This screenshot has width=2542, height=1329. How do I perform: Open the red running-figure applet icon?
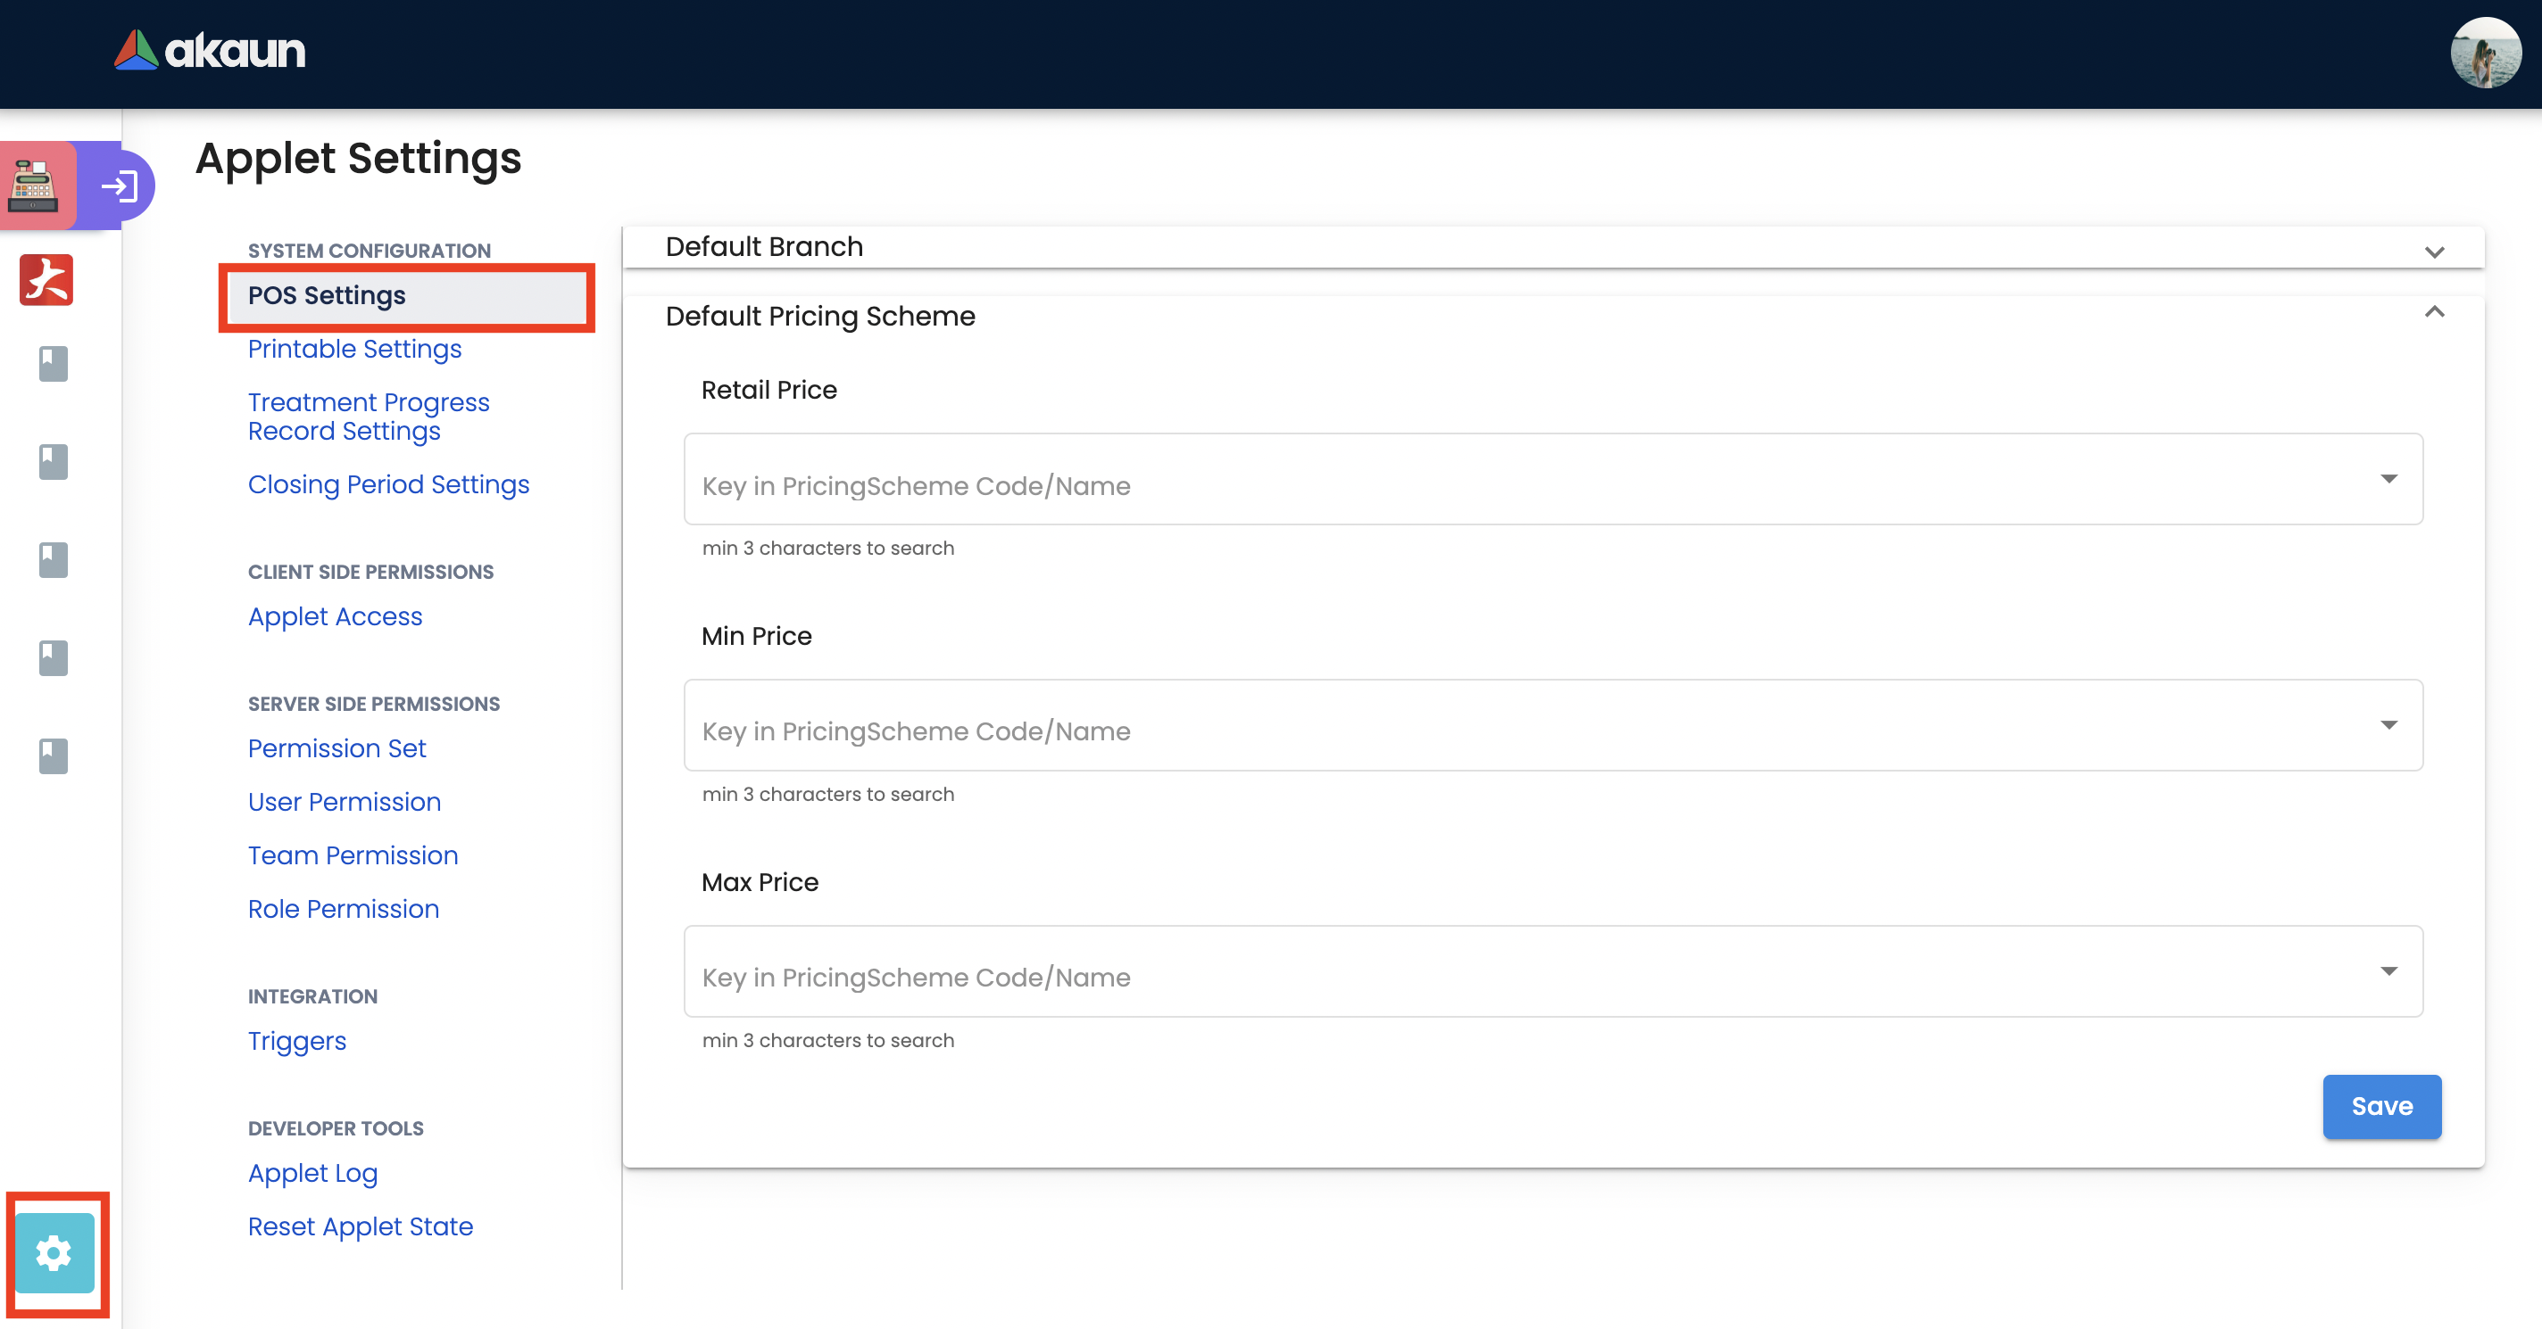point(46,280)
